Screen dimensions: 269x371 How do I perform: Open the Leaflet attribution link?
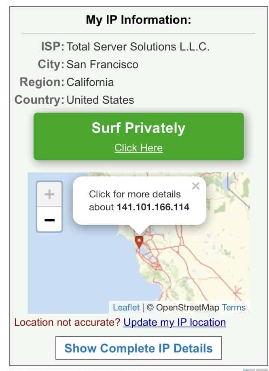tap(126, 307)
